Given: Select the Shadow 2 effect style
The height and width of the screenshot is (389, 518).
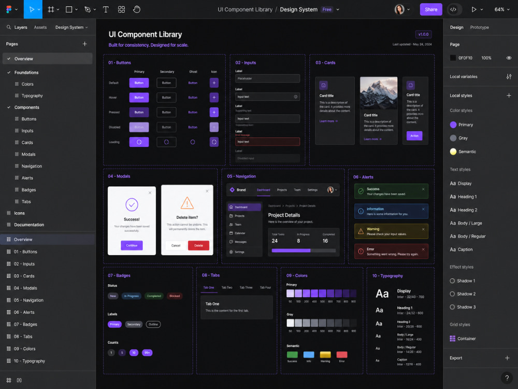Looking at the screenshot, I should coord(463,294).
